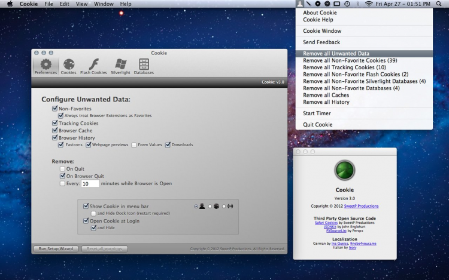Uncheck the Favicons option

click(x=60, y=144)
